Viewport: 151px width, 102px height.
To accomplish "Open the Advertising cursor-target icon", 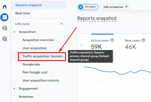I will point(4,39).
